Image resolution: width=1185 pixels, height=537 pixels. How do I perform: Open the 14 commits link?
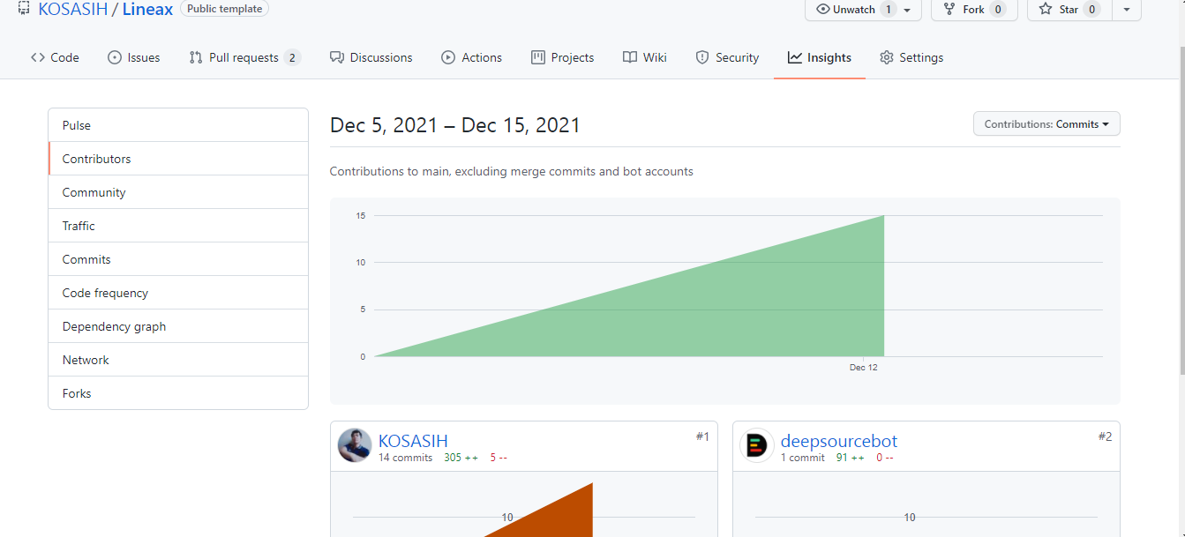point(406,458)
